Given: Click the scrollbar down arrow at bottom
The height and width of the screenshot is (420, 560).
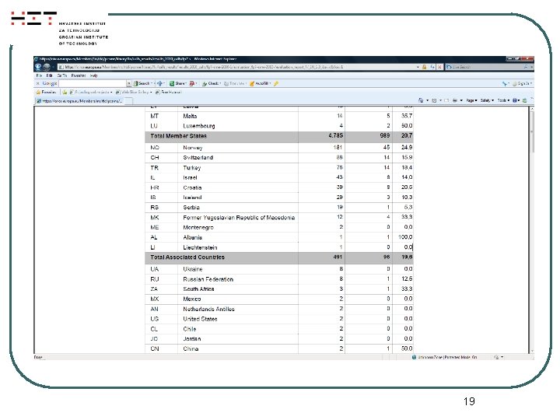Looking at the screenshot, I should tap(532, 351).
